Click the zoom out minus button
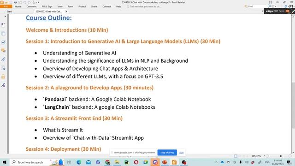Image resolution: width=295 pixels, height=166 pixels. [x=267, y=156]
